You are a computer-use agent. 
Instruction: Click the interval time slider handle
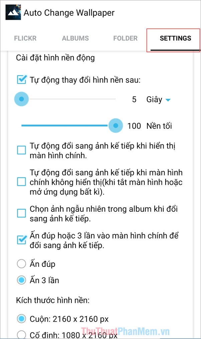[22, 99]
